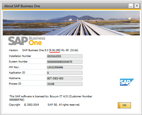This screenshot has width=142, height=115.
Task: Click the pipeline banner image
Action: coord(71,23)
